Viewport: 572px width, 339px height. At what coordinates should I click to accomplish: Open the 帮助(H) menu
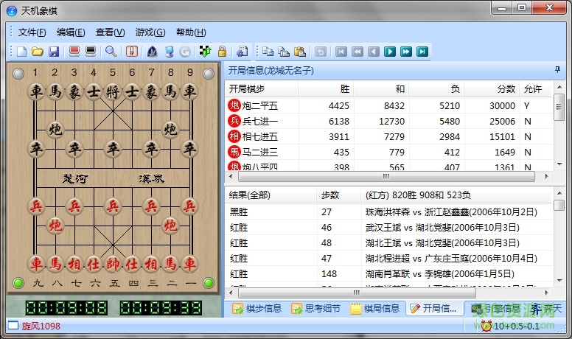click(x=191, y=32)
